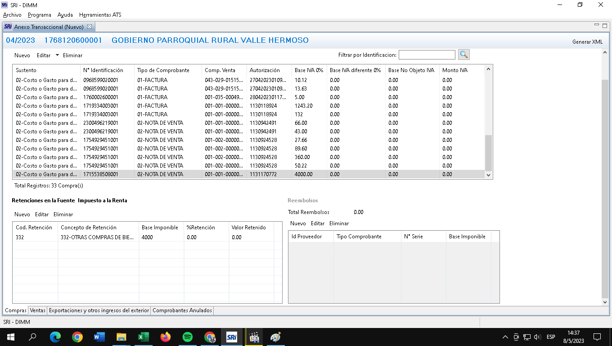Launch Firefox from the taskbar
The height and width of the screenshot is (346, 612).
(x=166, y=337)
